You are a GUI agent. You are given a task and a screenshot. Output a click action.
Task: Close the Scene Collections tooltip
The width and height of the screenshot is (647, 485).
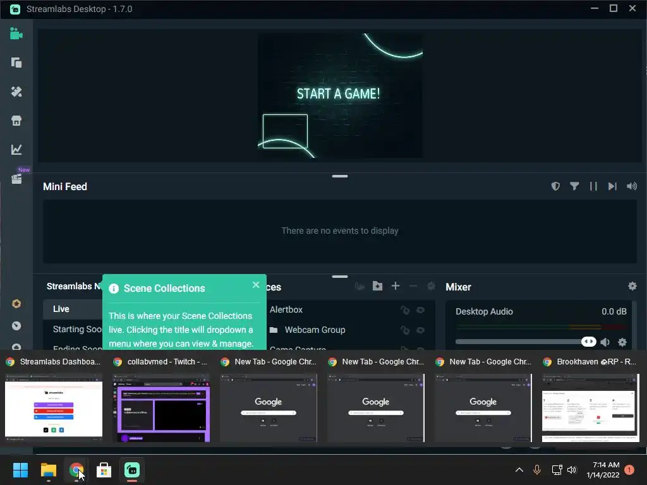pos(256,285)
